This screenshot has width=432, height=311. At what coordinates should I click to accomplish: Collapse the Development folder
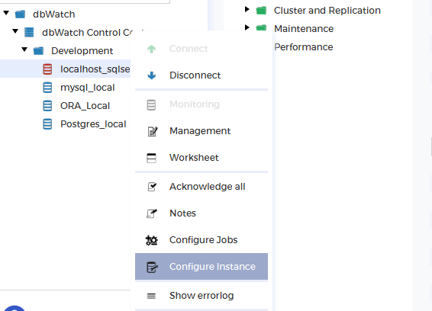click(x=24, y=50)
